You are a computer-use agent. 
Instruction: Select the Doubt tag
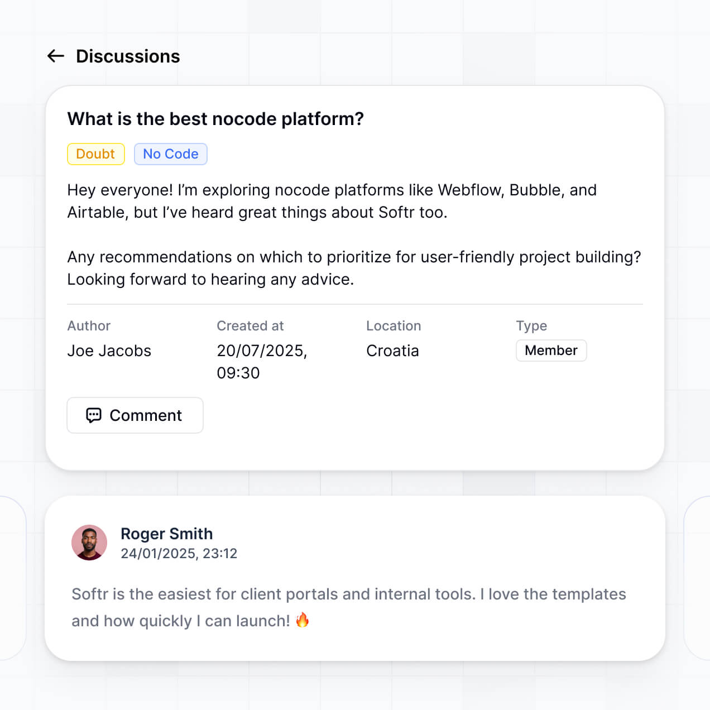point(95,154)
